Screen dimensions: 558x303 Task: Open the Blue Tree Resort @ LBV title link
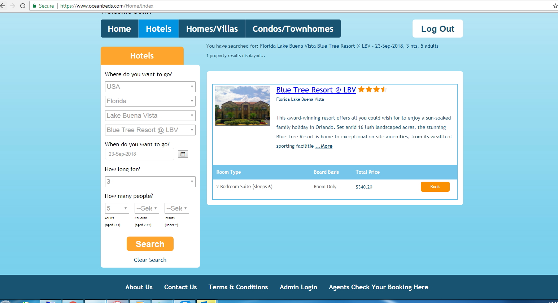pos(316,90)
